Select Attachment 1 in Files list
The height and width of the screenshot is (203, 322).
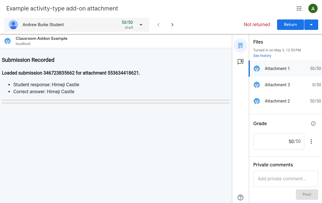(277, 69)
